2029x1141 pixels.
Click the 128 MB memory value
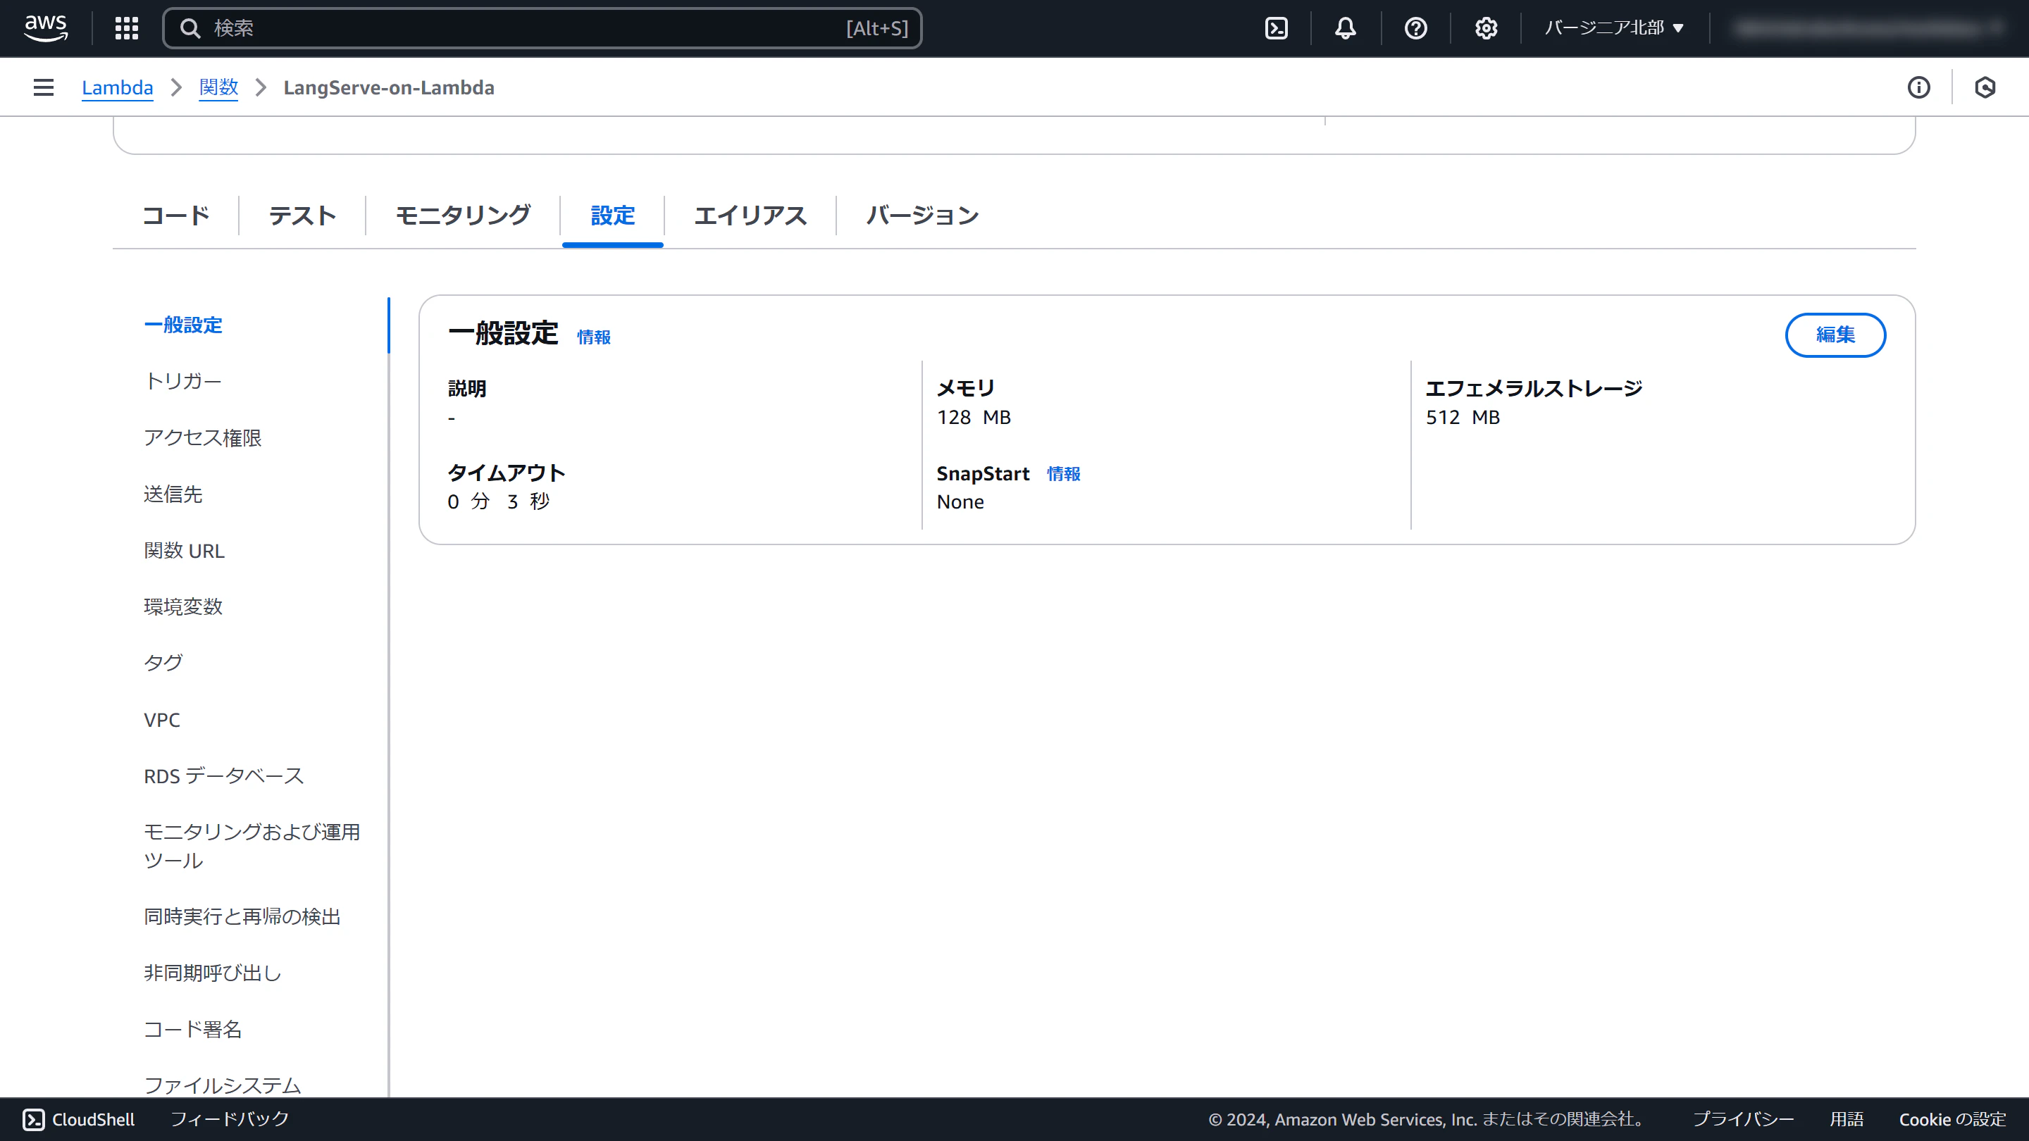coord(974,418)
